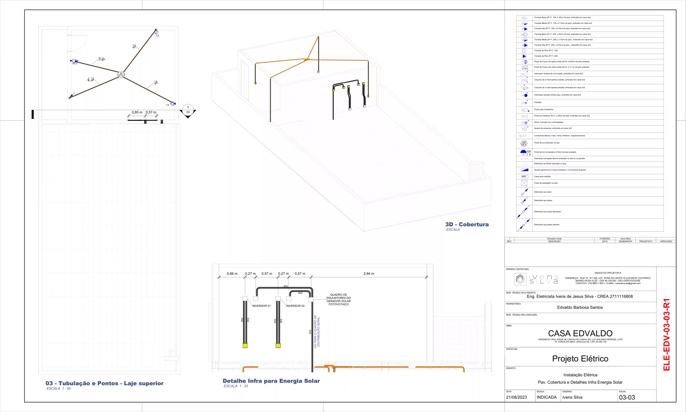Click the Tomada Média 10A legend symbol
This screenshot has width=686, height=412.
click(524, 24)
